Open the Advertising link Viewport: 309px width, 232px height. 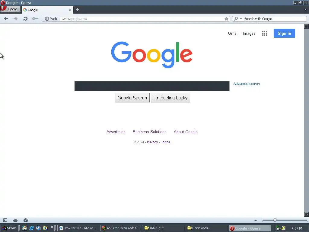pyautogui.click(x=116, y=132)
